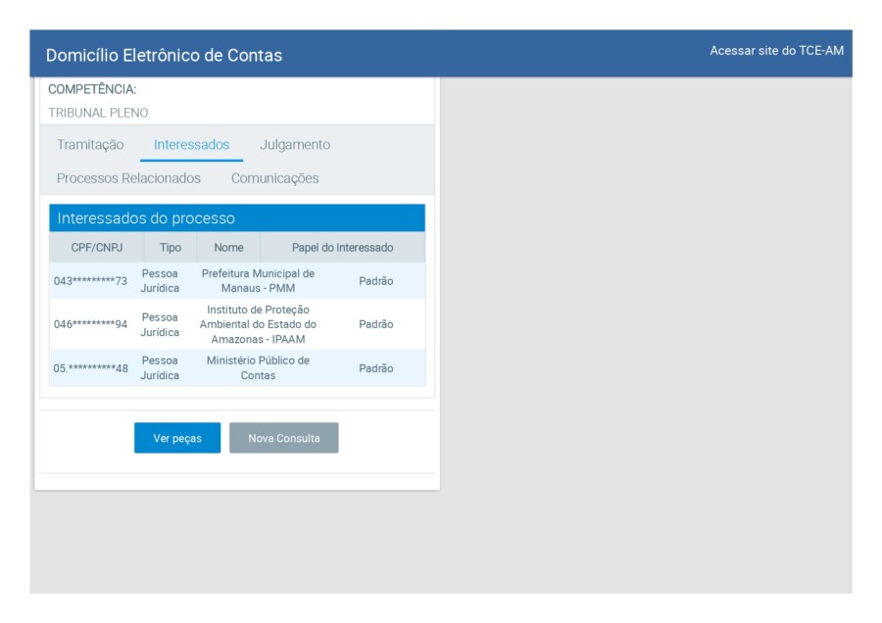Switch to the Julgamento tab
882x623 pixels.
295,145
